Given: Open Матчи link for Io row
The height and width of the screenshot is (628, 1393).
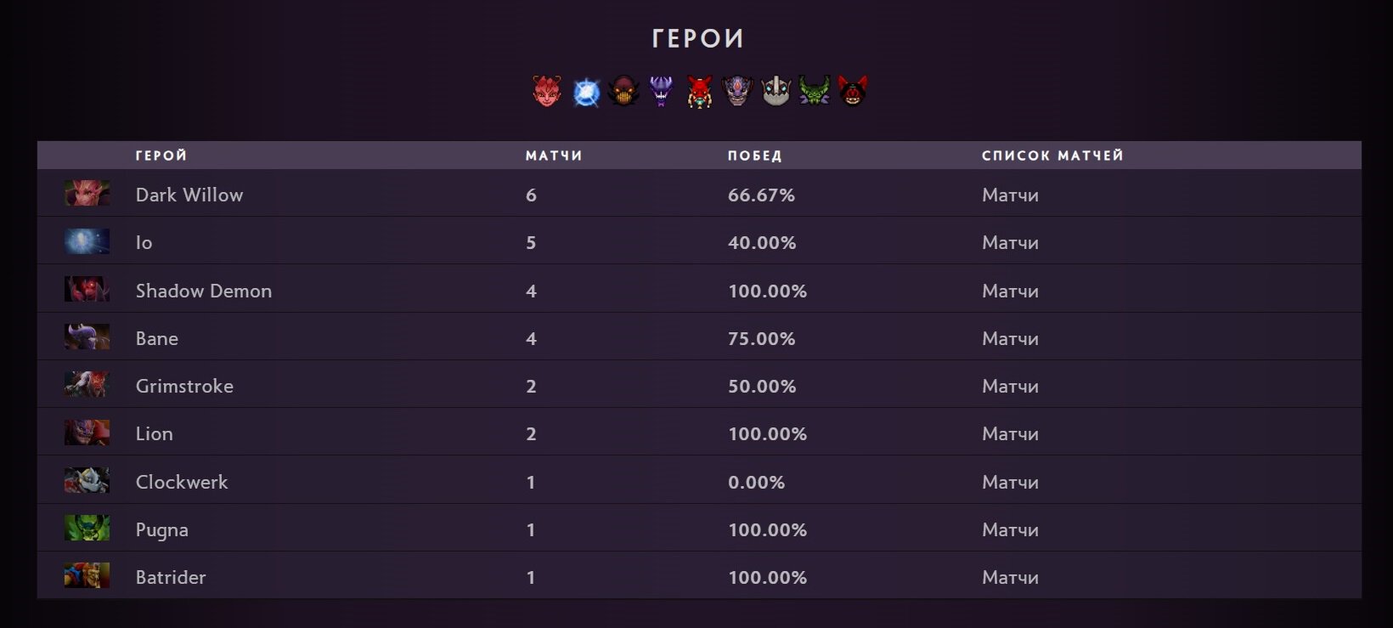Looking at the screenshot, I should coord(1010,242).
